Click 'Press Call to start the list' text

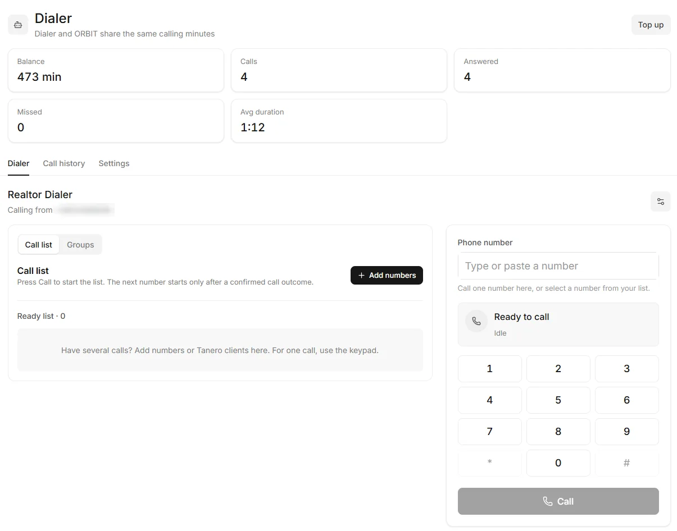(165, 282)
